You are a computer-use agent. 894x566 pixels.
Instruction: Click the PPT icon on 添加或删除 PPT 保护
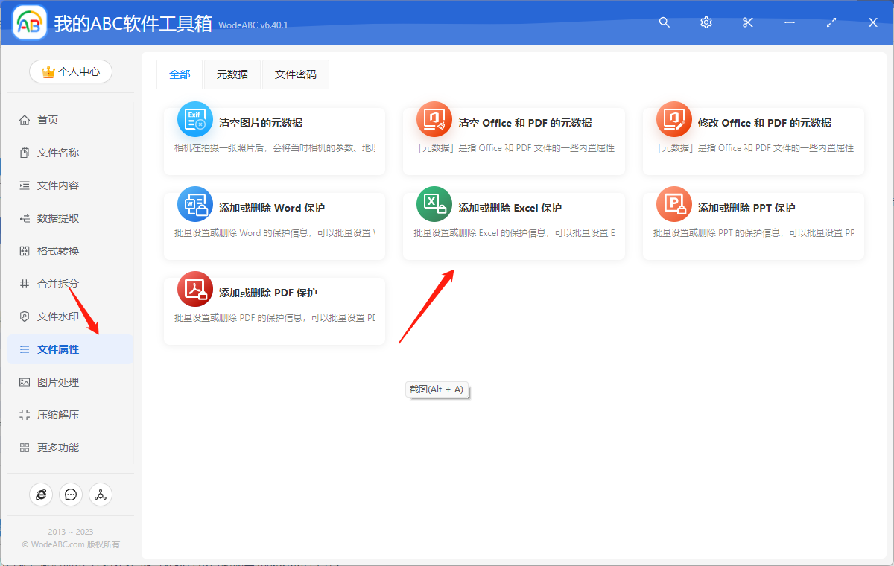coord(673,203)
